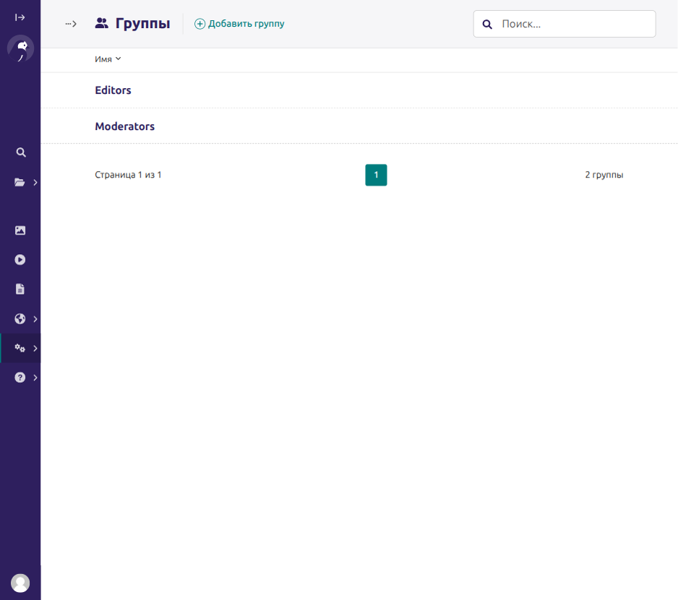Open the globe icon menu
This screenshot has width=678, height=600.
coord(20,319)
